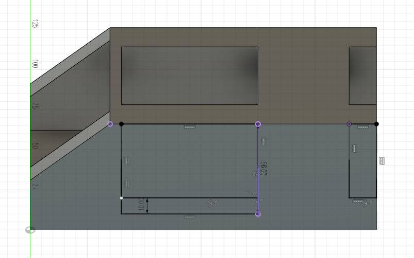Select the vertical constraint icon outside the body's right edge
The width and height of the screenshot is (414, 258).
pyautogui.click(x=382, y=161)
